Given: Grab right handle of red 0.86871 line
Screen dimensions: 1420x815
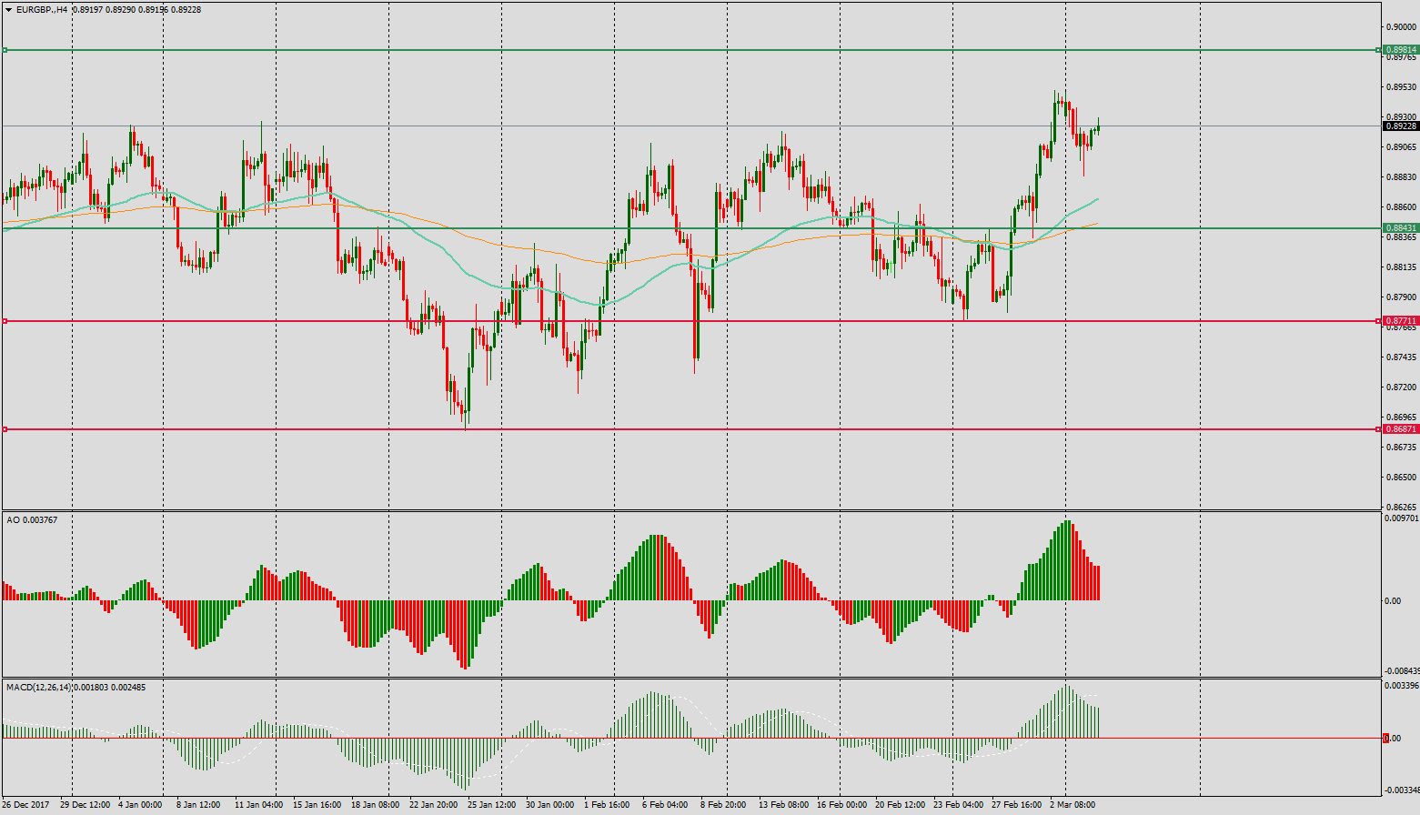Looking at the screenshot, I should [x=1379, y=429].
